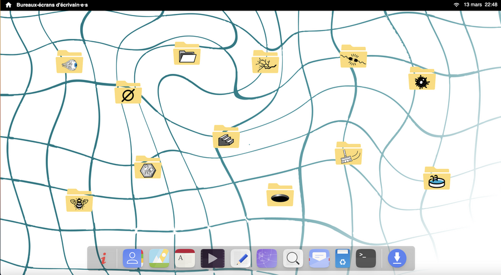Open the sweeping broom folder
This screenshot has width=501, height=275.
click(x=348, y=154)
